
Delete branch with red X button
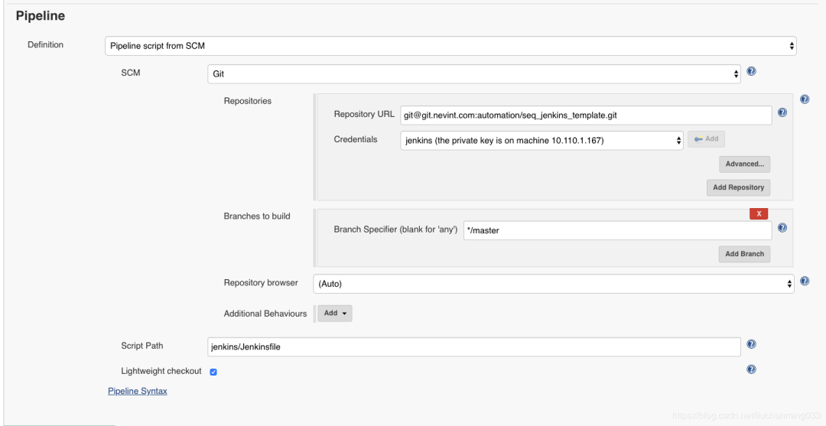coord(759,214)
